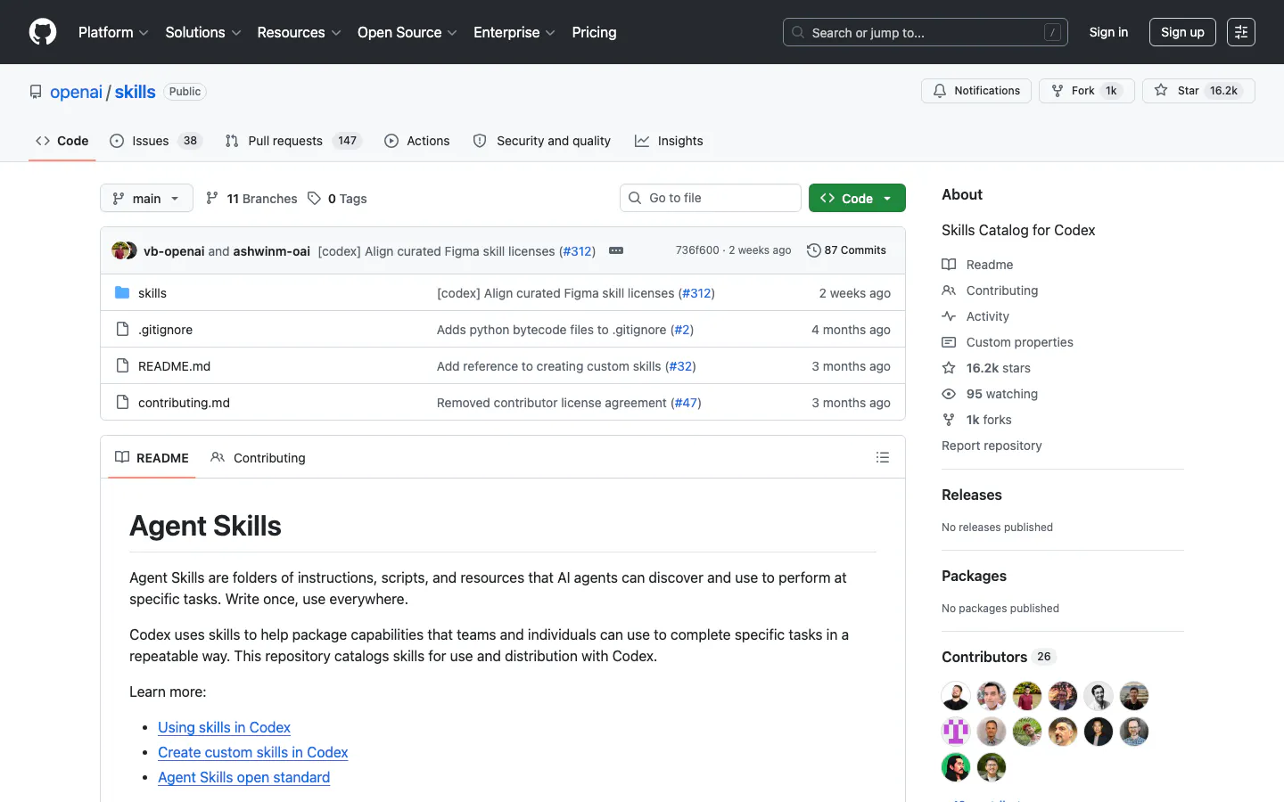This screenshot has height=802, width=1284.
Task: Open the Using skills in Codex link
Action: click(224, 727)
